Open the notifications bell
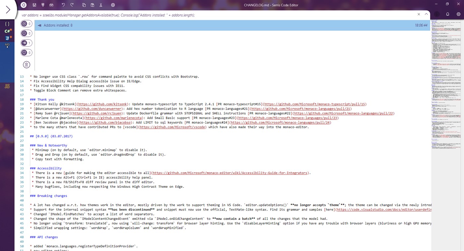464x251 pixels. (447, 14)
